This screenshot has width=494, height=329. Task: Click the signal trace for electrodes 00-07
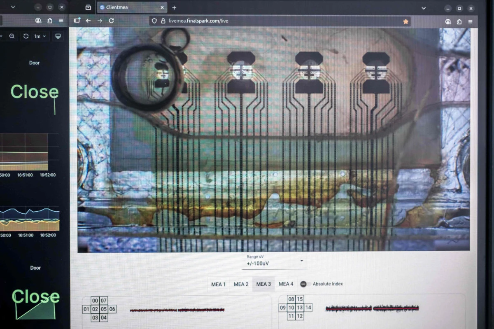[x=177, y=310]
